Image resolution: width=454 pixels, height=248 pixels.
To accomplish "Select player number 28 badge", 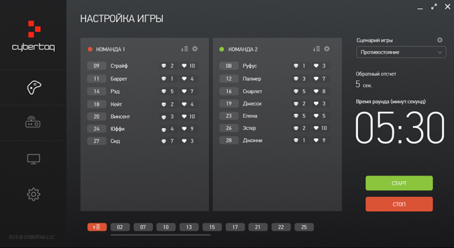I will tap(229, 140).
